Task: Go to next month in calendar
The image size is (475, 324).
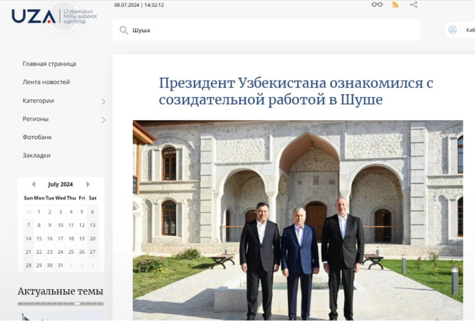Action: point(88,184)
